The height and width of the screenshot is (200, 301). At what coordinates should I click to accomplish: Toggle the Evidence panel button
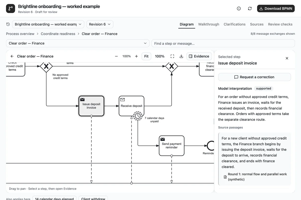click(x=199, y=56)
